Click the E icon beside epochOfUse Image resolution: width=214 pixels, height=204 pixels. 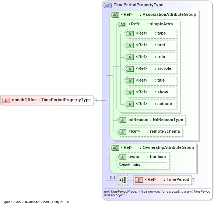(6, 100)
